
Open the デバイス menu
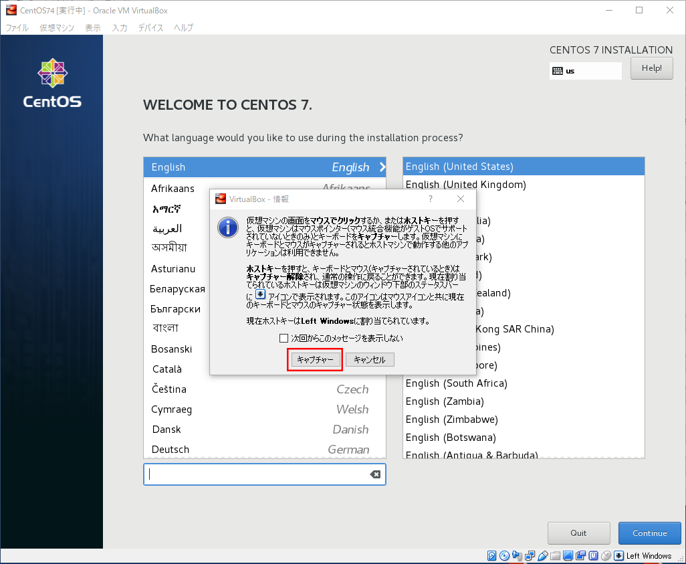pos(150,27)
